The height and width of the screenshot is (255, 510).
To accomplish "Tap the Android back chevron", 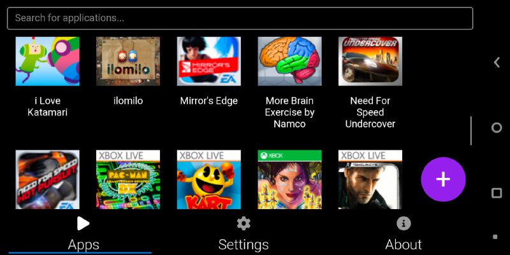I will [497, 62].
